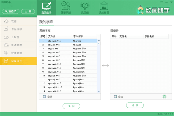
Task: Open the 屏幕录制 screen recording icon
Action: [x=66, y=6]
